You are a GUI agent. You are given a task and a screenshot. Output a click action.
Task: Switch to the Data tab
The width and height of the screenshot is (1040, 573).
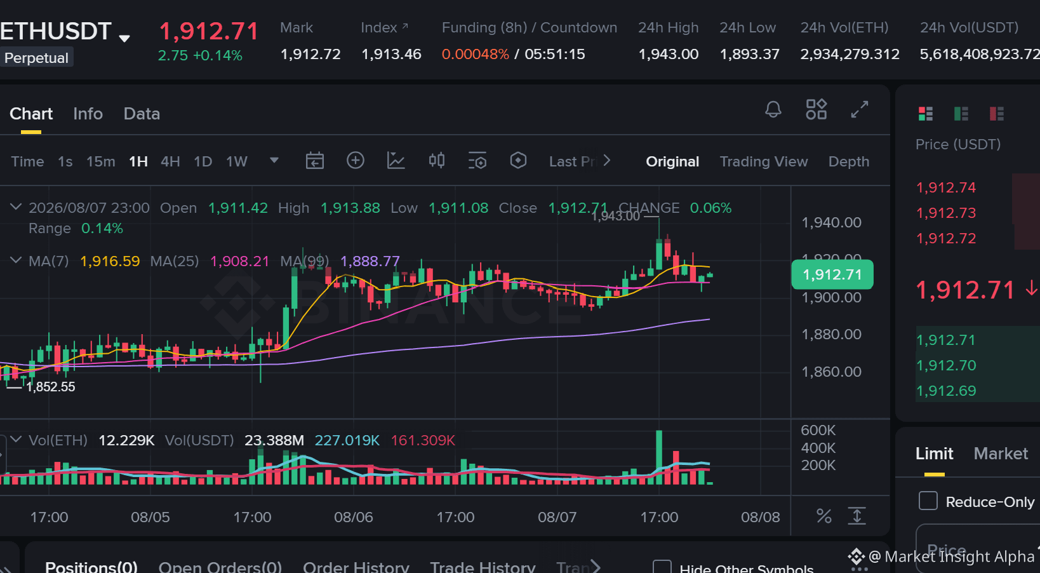142,114
